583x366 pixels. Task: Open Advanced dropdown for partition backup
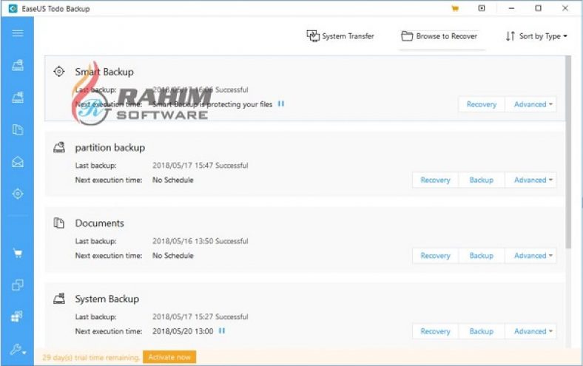point(533,180)
